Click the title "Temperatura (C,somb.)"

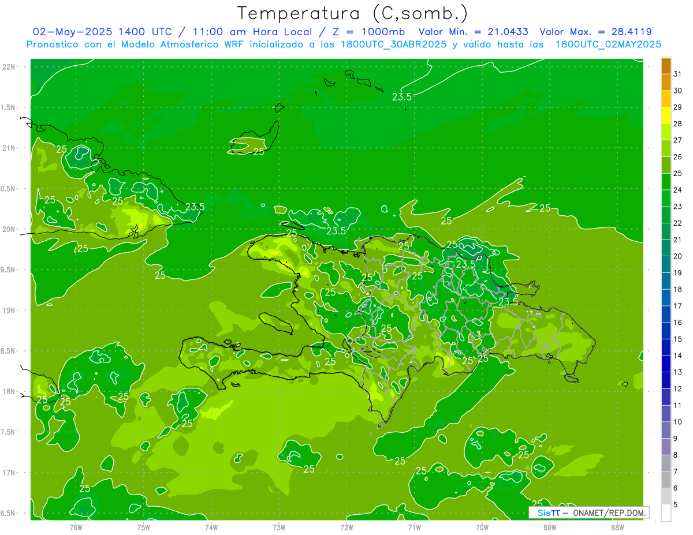(352, 13)
